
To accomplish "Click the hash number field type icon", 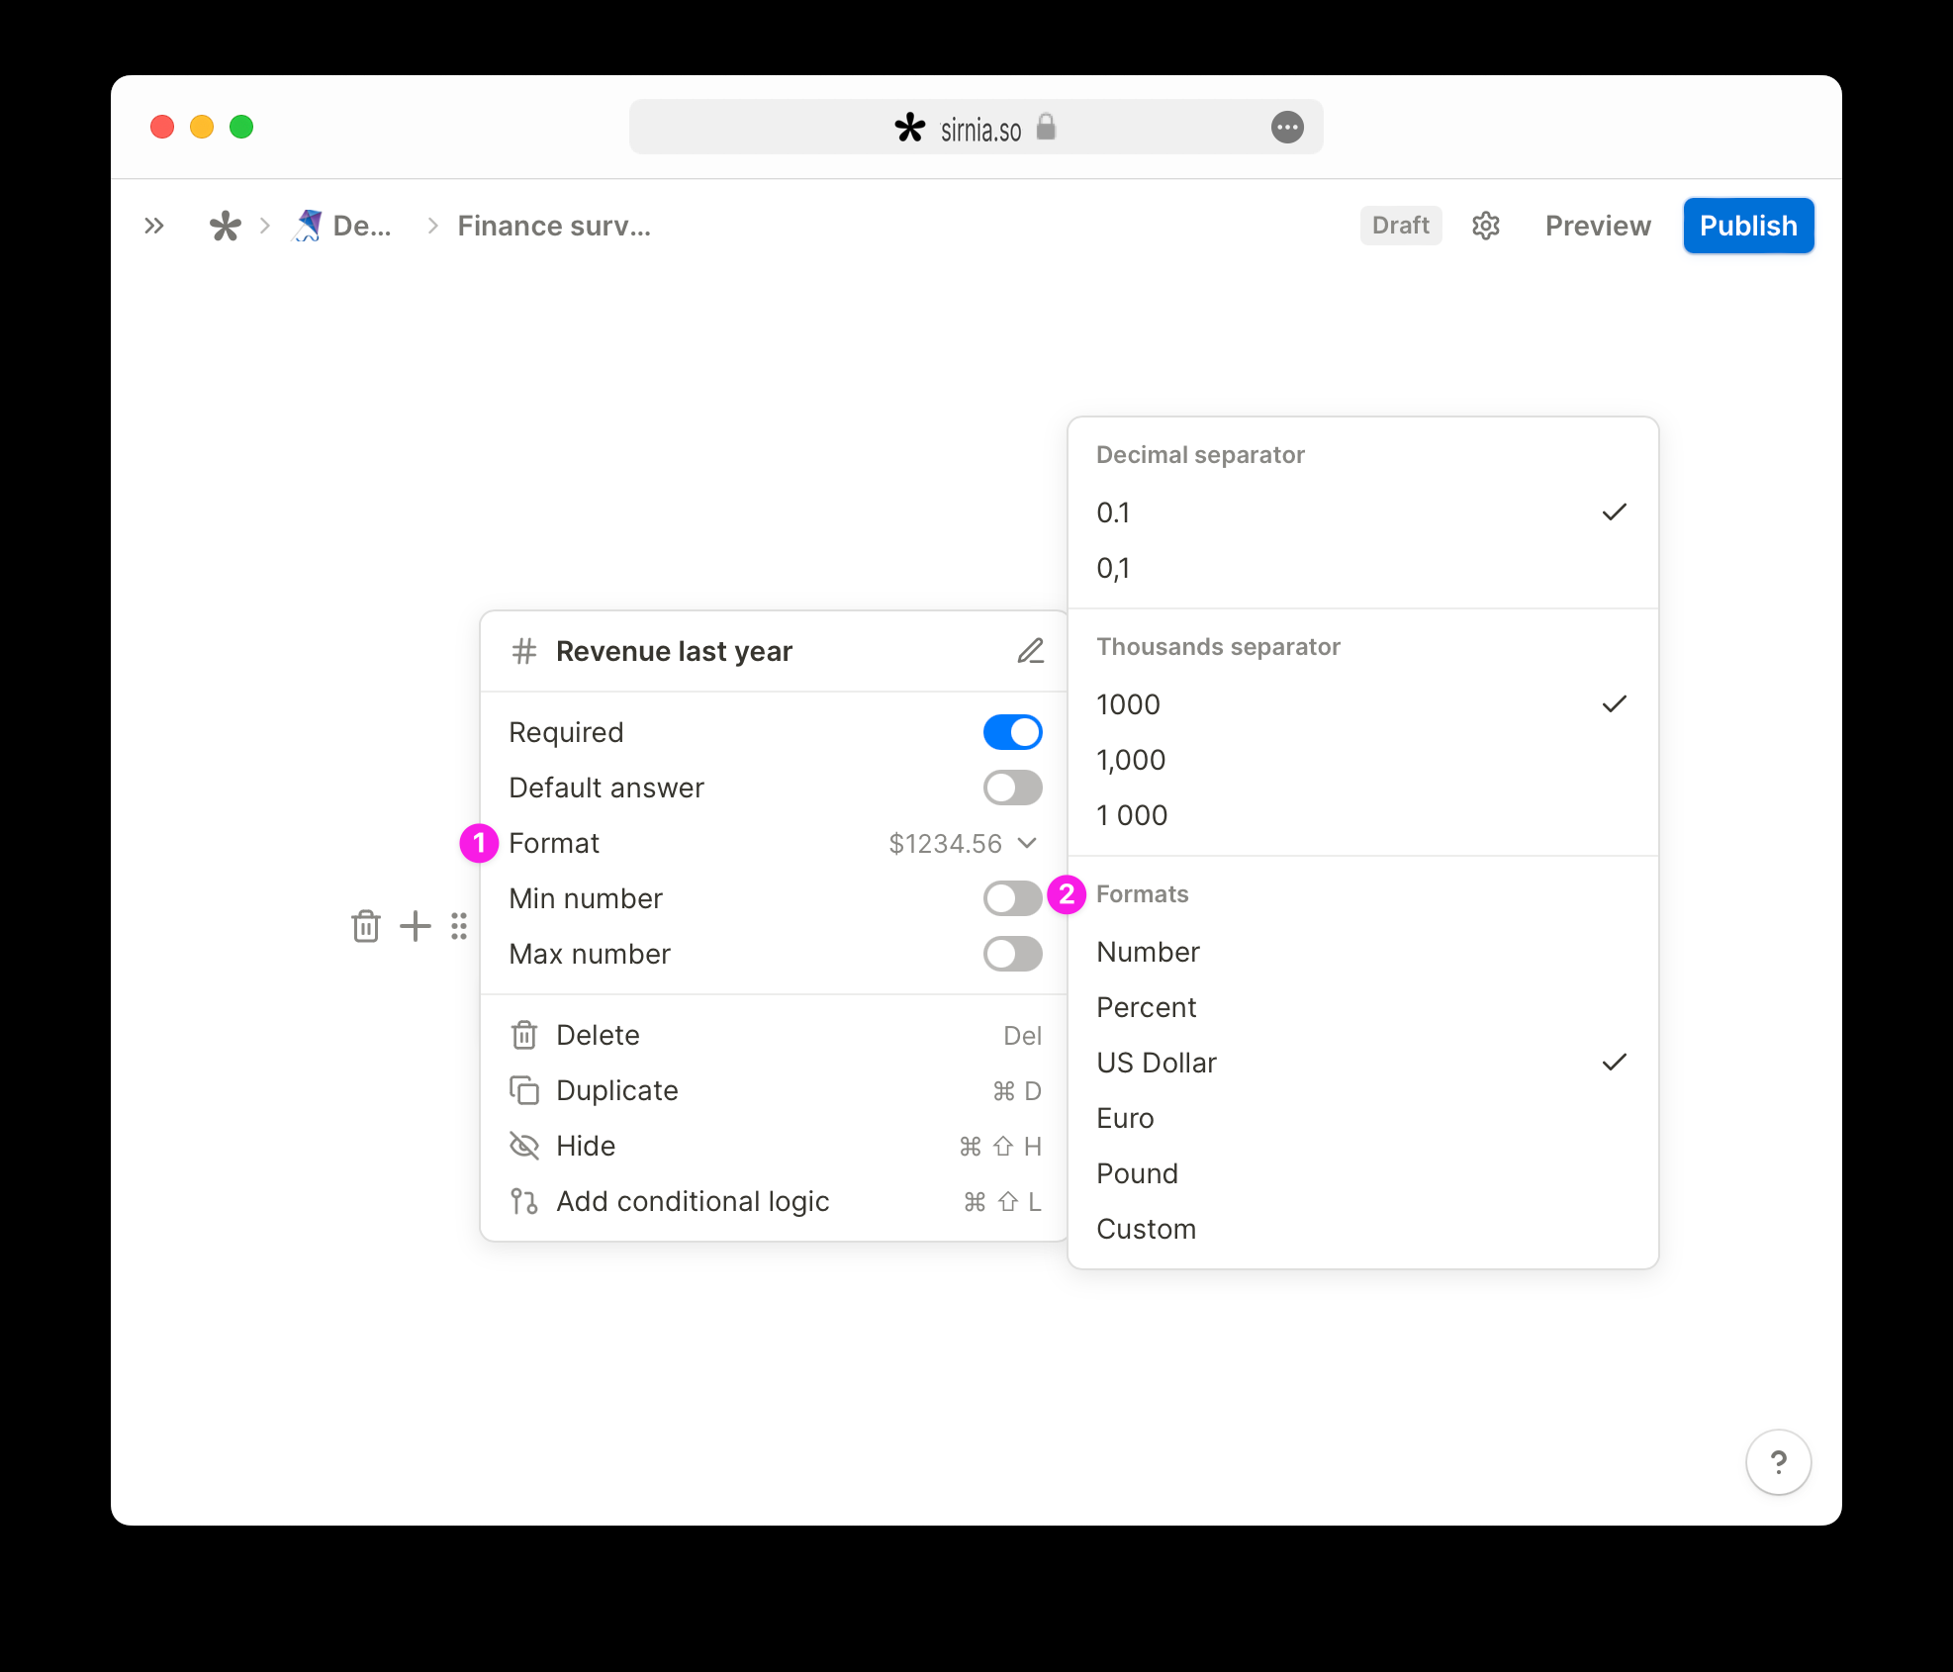I will pos(524,651).
